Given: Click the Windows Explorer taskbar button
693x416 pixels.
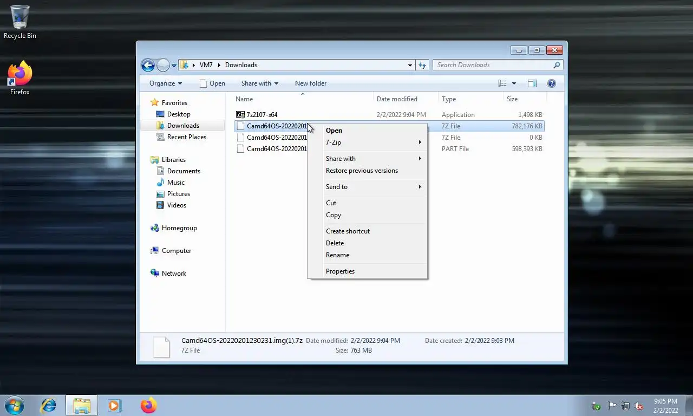Looking at the screenshot, I should 82,405.
